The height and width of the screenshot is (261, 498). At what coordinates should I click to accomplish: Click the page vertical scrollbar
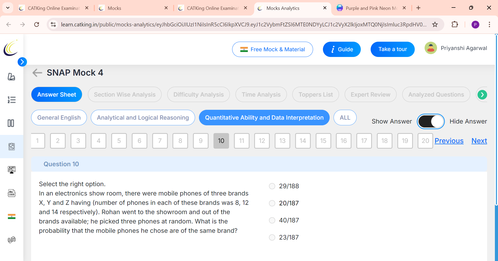(496, 120)
